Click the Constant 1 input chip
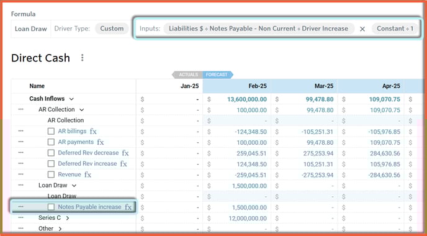The width and height of the screenshot is (427, 236). [395, 29]
